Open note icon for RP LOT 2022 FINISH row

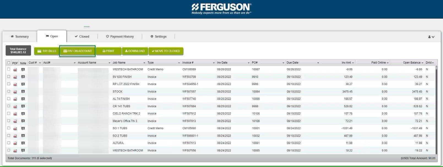(23, 84)
